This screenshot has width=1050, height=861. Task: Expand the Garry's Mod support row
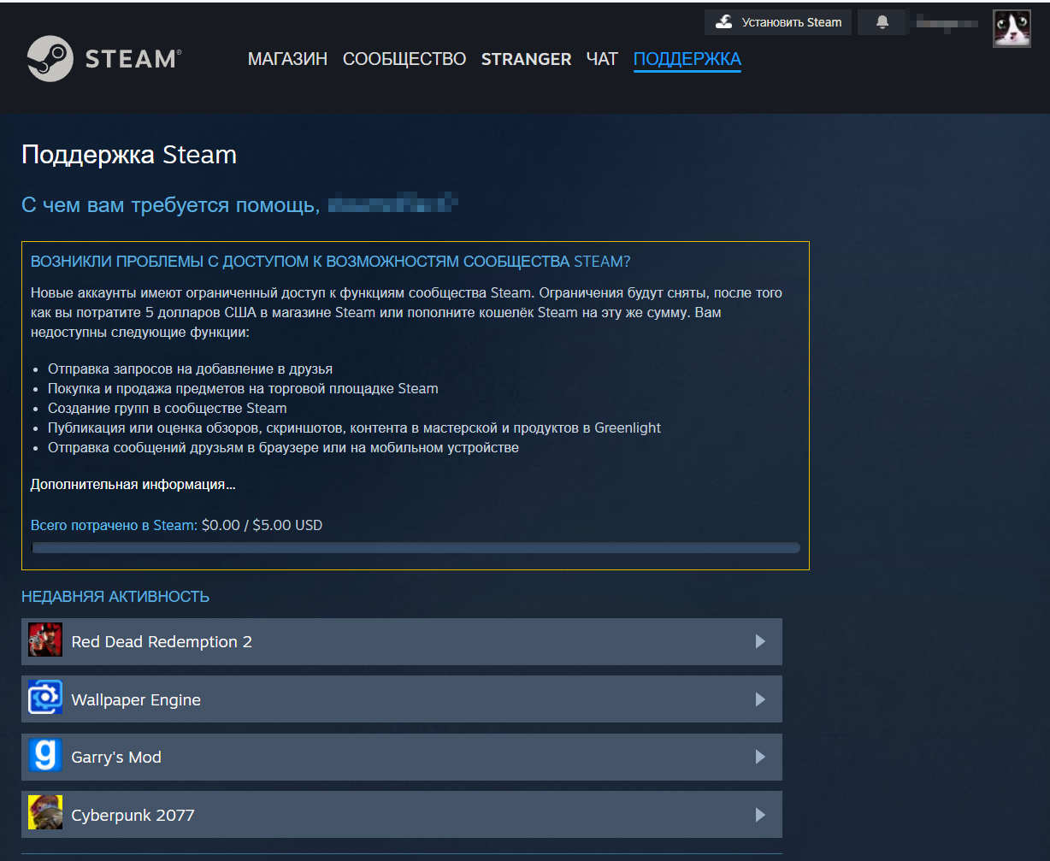click(759, 756)
